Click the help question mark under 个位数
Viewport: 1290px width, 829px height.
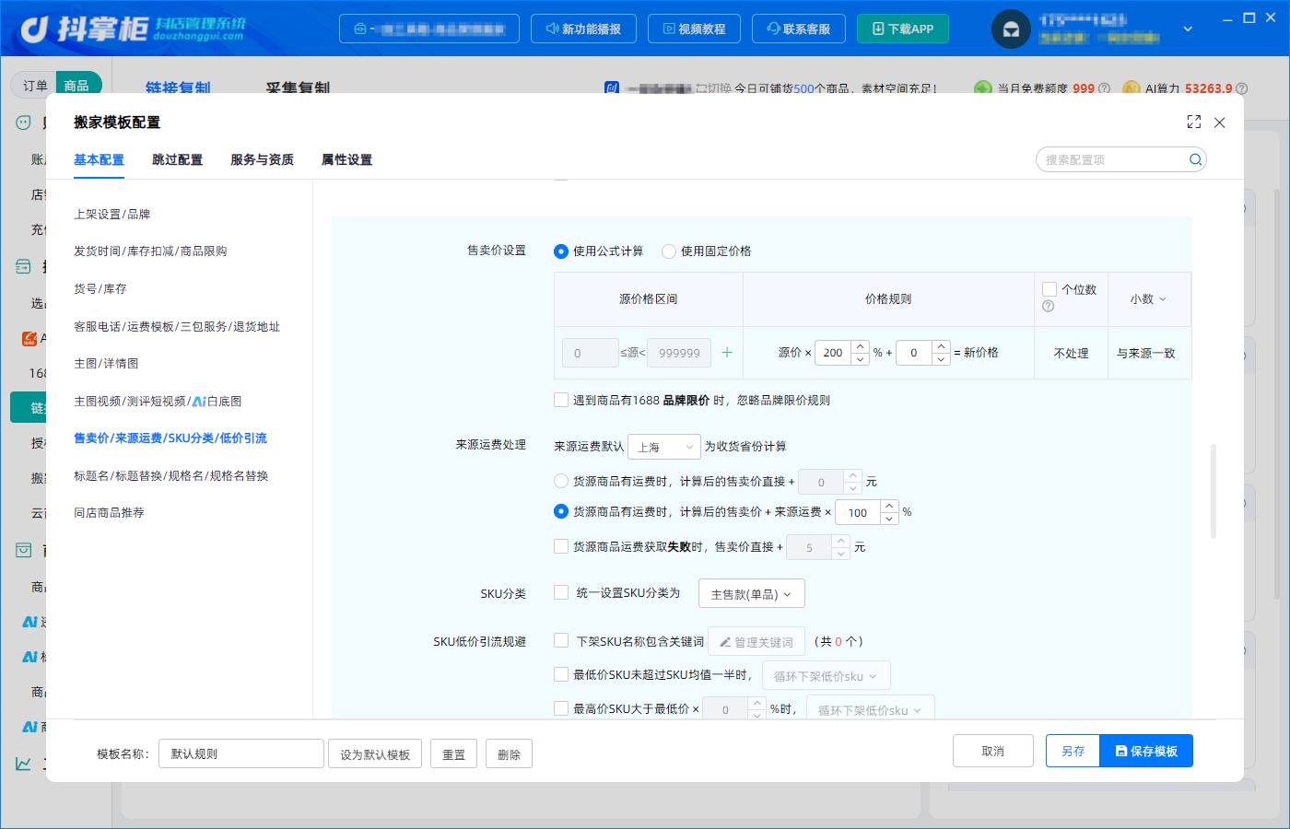pos(1048,306)
